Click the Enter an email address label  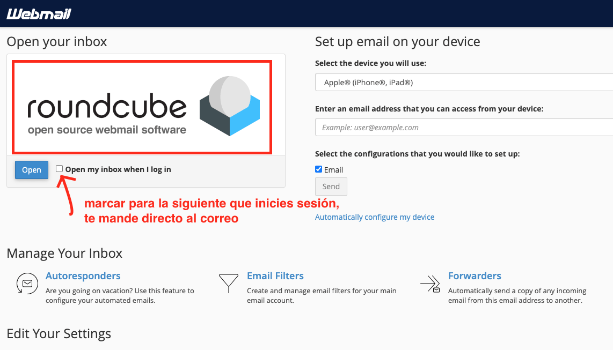[x=429, y=109]
